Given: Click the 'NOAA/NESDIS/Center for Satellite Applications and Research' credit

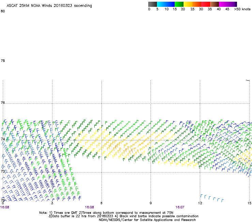Looking at the screenshot, I should click(147, 220).
